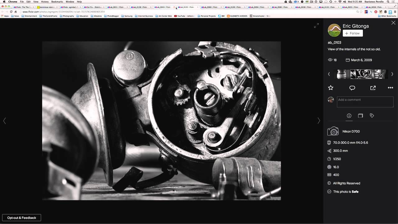The height and width of the screenshot is (224, 398).
Task: Click the Chrome back arrow
Action: (x=3, y=12)
